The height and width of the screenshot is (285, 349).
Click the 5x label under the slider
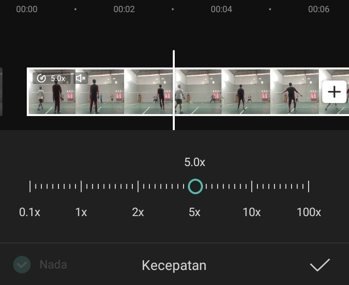tap(195, 212)
